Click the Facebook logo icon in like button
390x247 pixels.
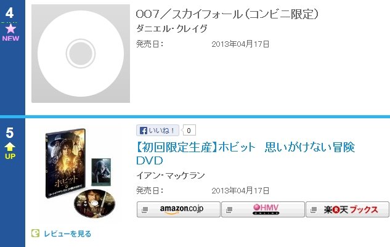(144, 131)
